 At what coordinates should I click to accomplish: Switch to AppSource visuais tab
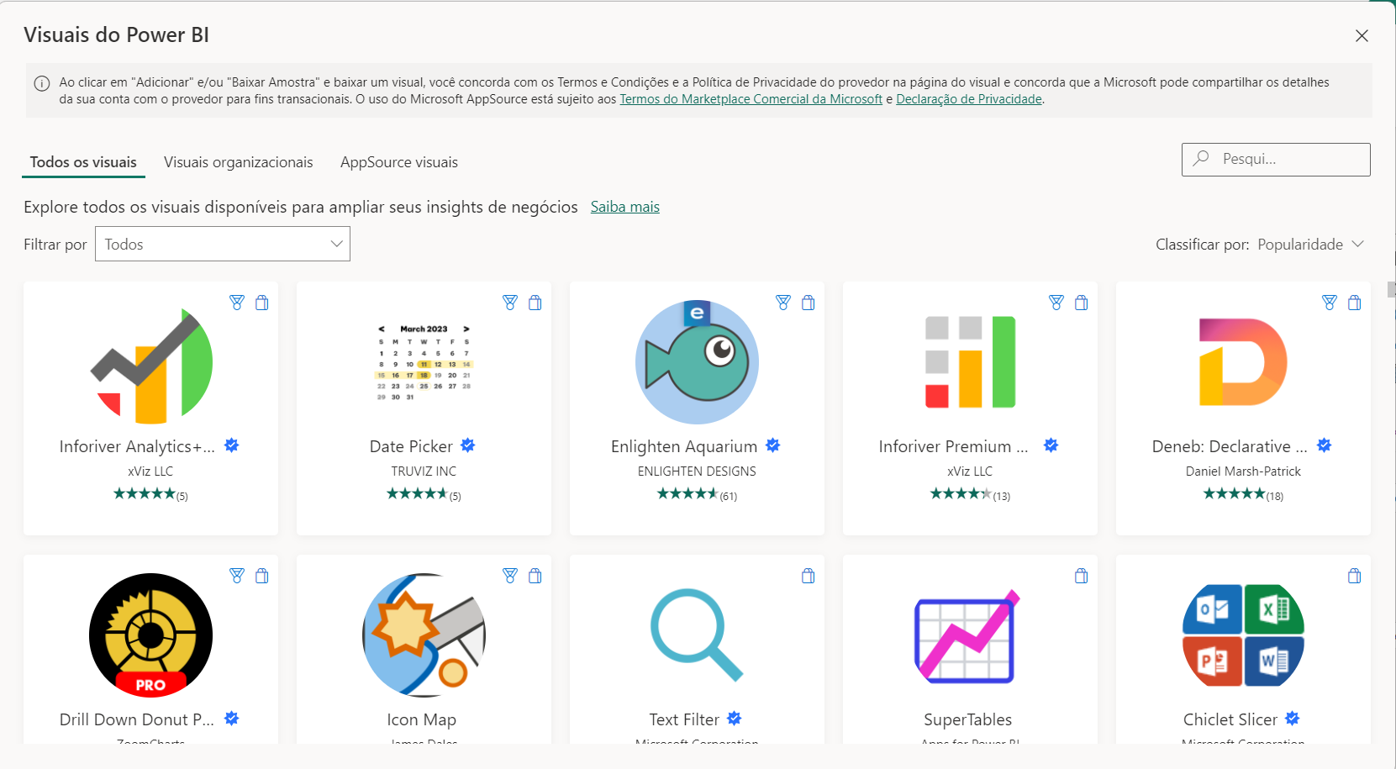(x=399, y=162)
